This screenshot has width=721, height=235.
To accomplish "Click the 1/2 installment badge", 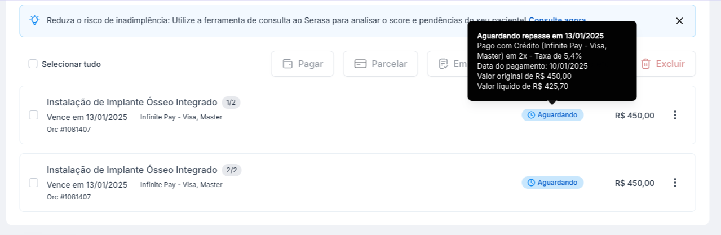I will 231,103.
